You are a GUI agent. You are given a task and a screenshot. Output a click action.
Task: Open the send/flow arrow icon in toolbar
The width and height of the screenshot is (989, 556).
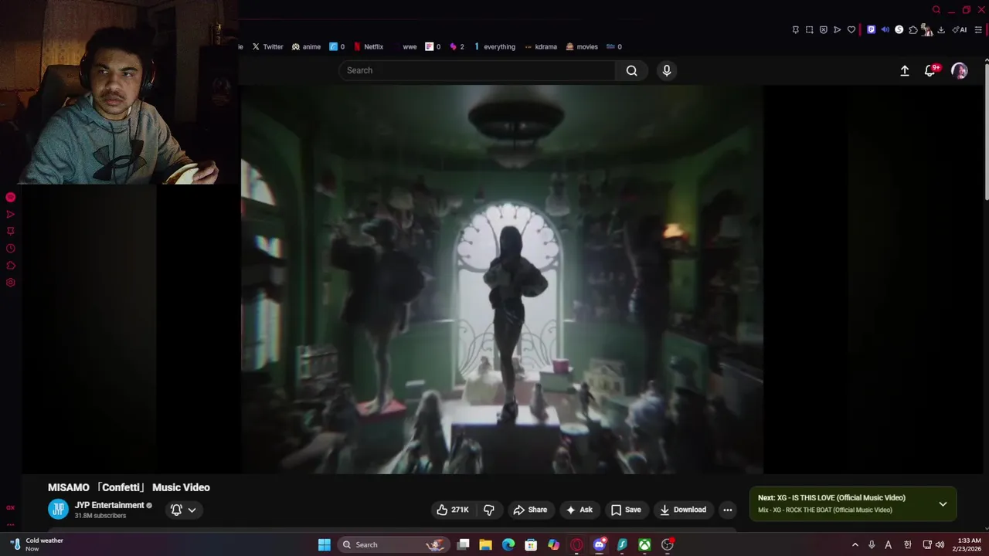point(837,30)
